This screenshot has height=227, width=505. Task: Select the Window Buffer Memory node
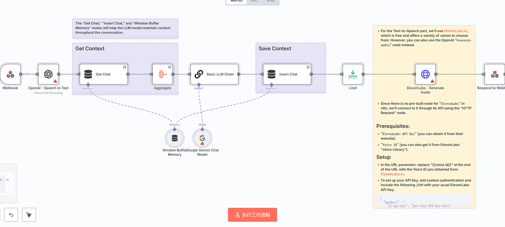pyautogui.click(x=175, y=138)
